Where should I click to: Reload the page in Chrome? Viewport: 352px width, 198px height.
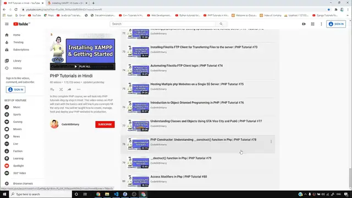(16, 10)
